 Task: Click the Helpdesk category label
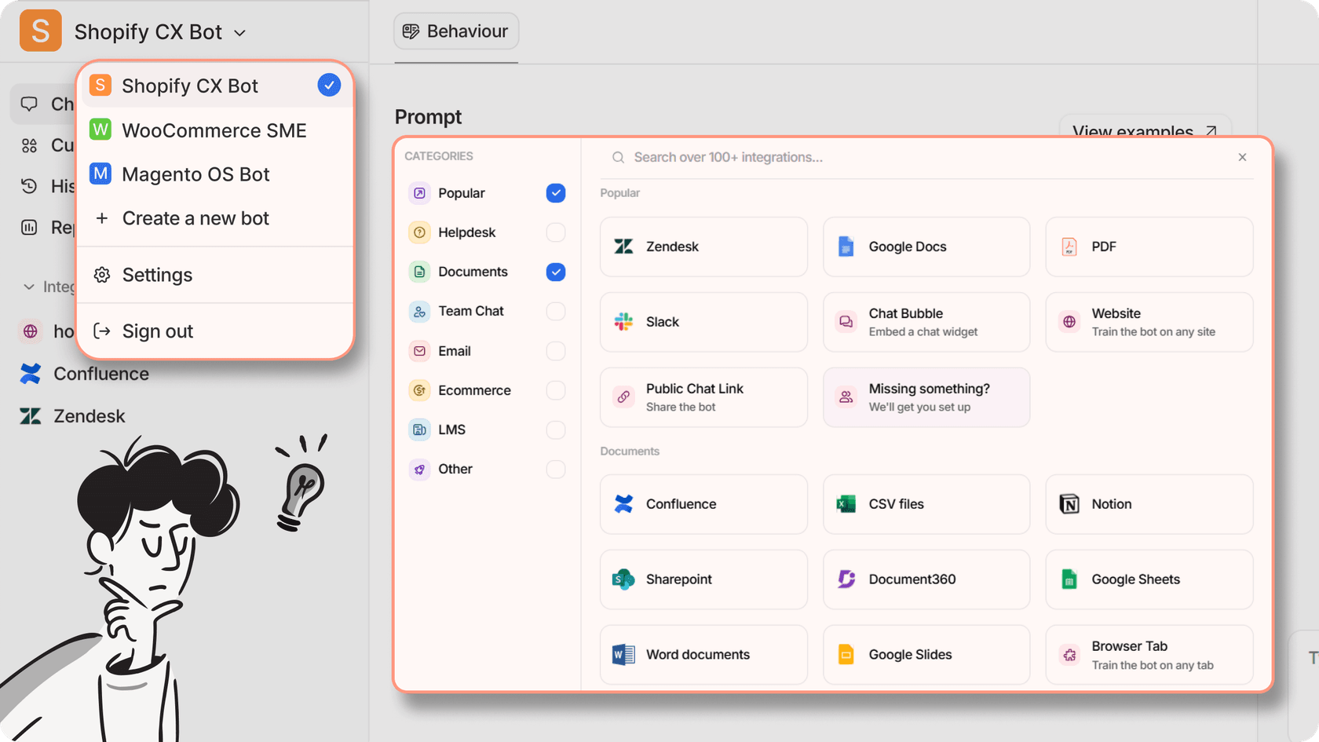[467, 232]
